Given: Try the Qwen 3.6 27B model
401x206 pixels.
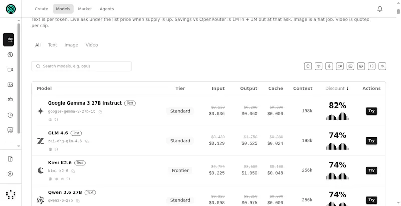Looking at the screenshot, I should coord(371,200).
